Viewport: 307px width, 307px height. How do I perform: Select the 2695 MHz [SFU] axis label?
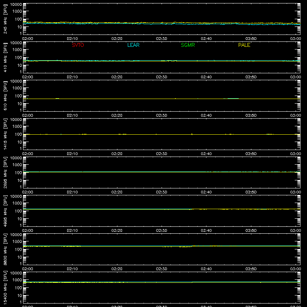5,172
